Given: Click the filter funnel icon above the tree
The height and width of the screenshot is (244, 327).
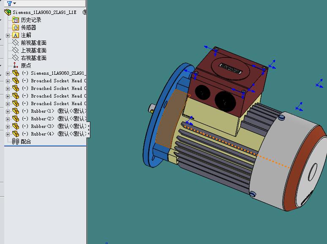Looking at the screenshot, I should (x=9, y=3).
